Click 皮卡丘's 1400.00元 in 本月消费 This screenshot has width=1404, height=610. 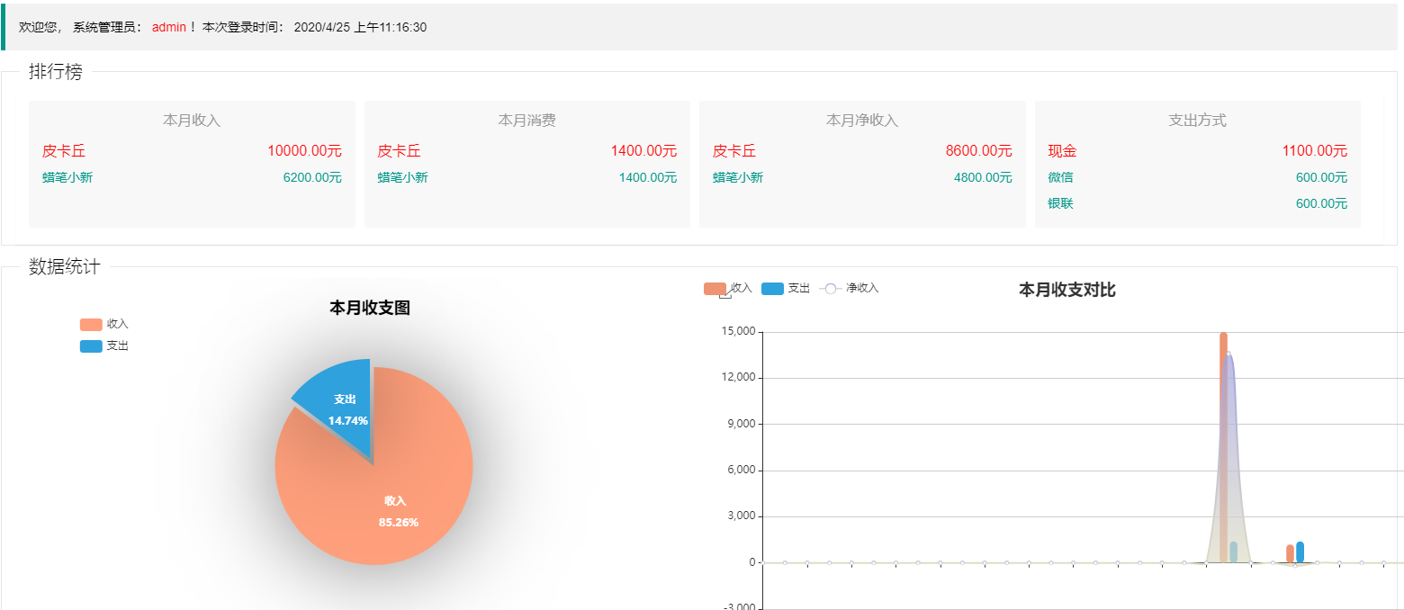tap(643, 151)
